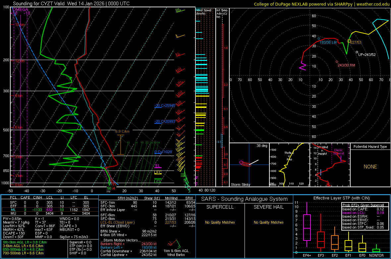Image resolution: width=391 pixels, height=259 pixels.
Task: Click the 38 deg Storm Slinky value
Action: (x=262, y=146)
